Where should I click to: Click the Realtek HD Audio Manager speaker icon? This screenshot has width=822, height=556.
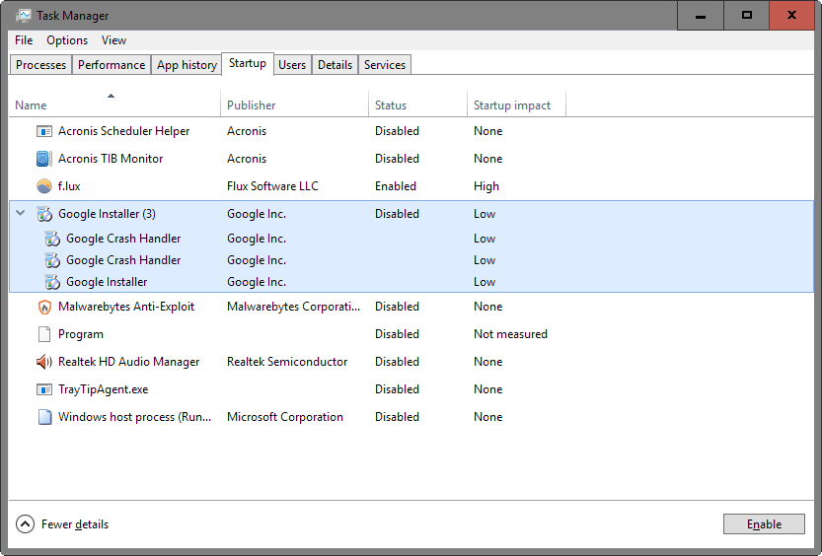(x=43, y=362)
